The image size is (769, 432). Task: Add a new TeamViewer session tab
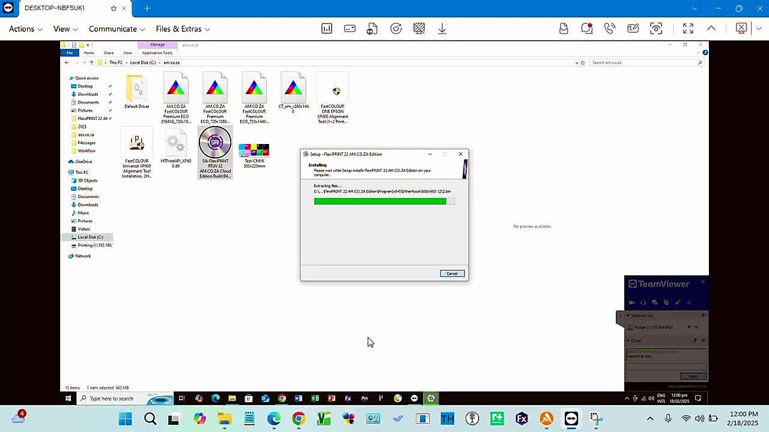click(x=147, y=8)
